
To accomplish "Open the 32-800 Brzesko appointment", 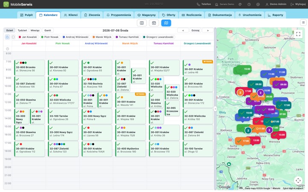I will click(x=30, y=67).
